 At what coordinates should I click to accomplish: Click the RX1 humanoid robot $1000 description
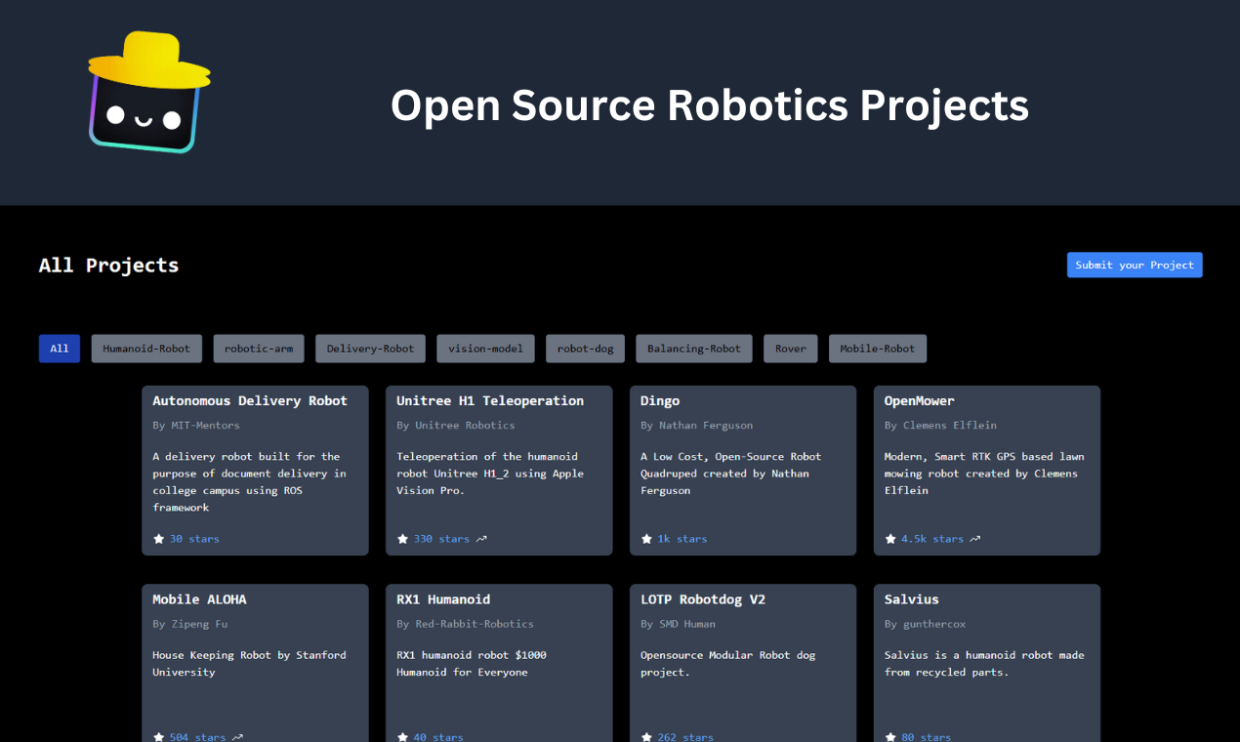472,663
